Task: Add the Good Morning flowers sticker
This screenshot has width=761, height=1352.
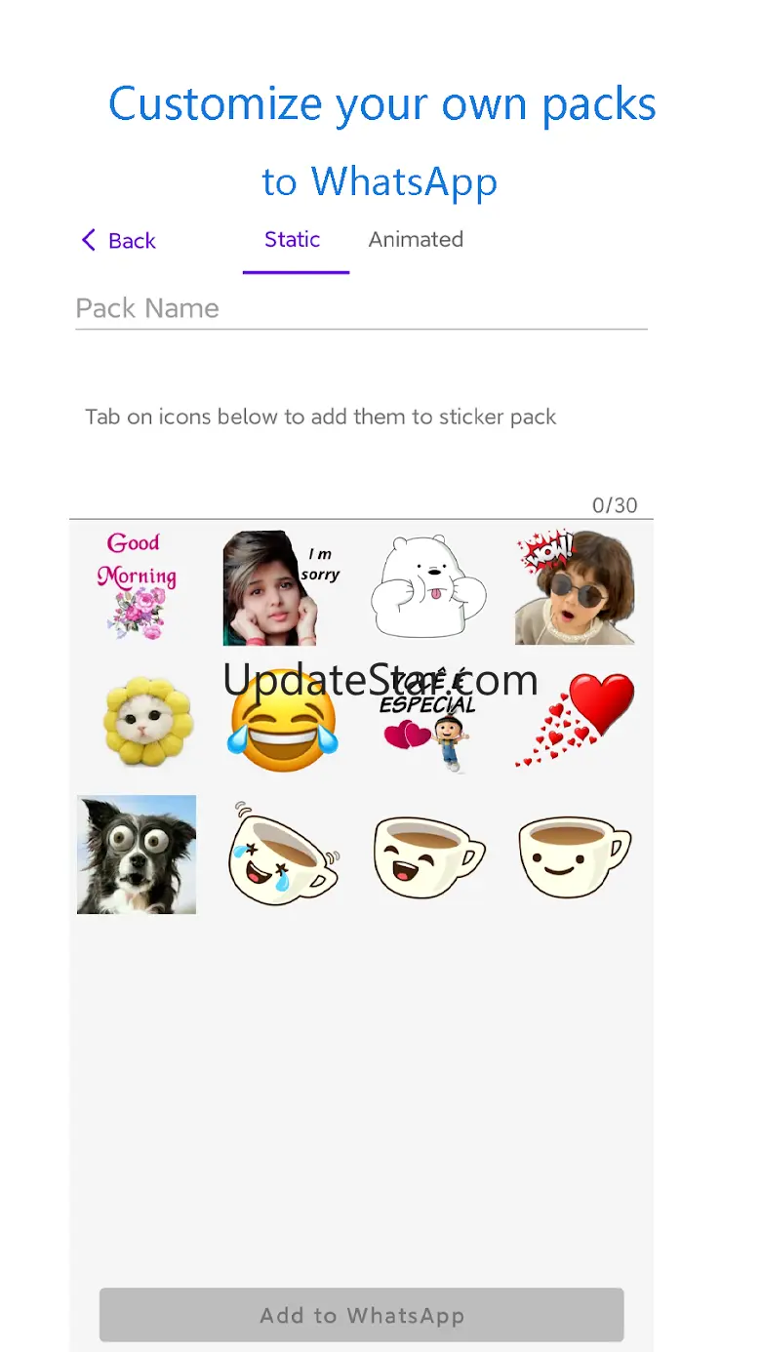Action: click(137, 587)
